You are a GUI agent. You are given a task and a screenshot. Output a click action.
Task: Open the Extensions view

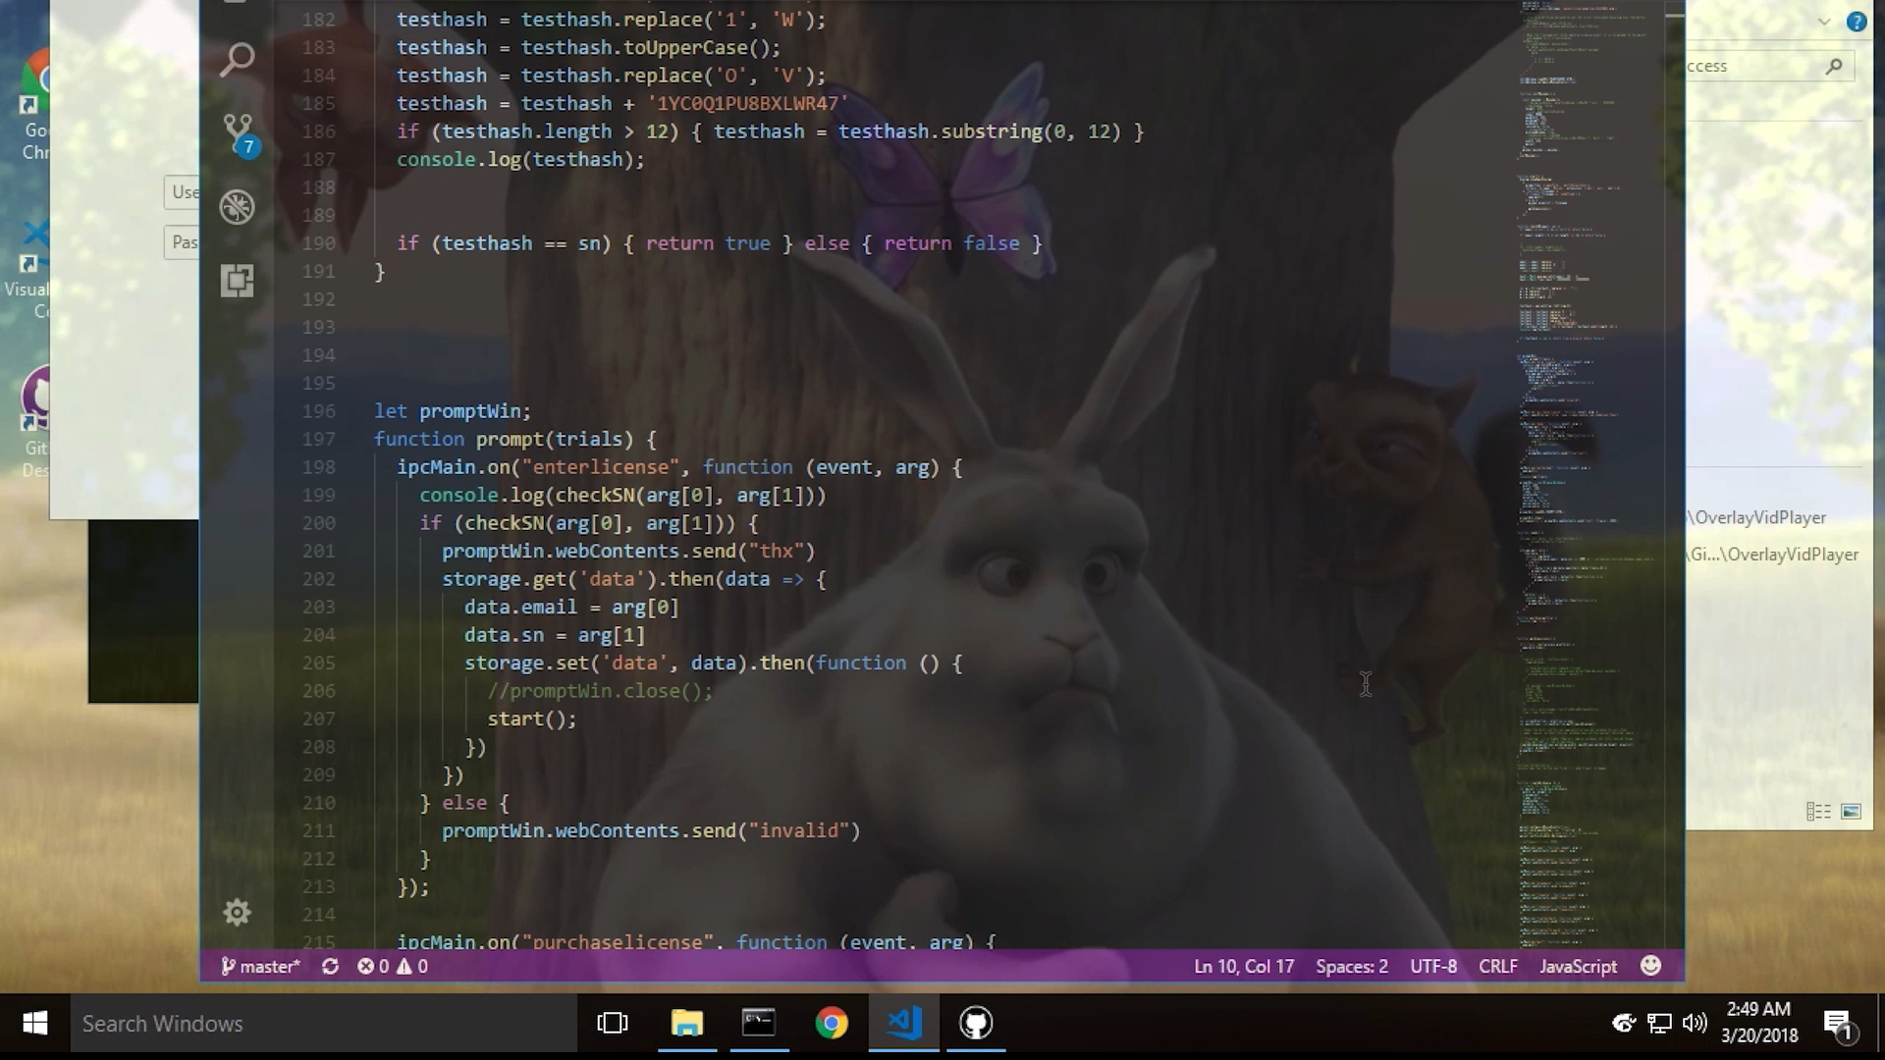pyautogui.click(x=237, y=281)
